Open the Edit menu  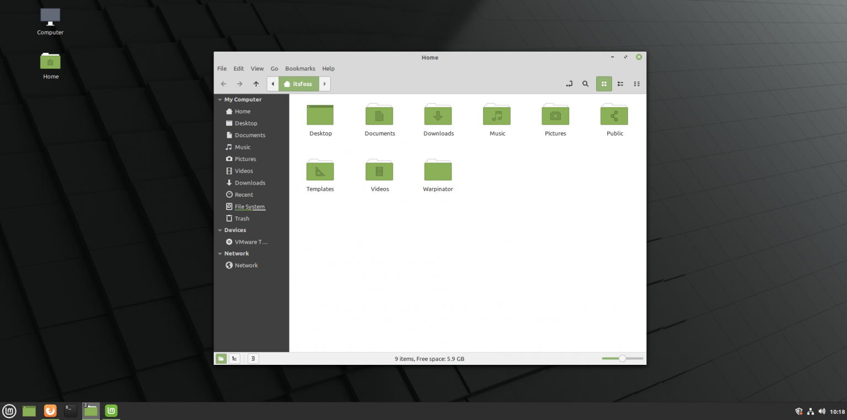click(x=238, y=68)
